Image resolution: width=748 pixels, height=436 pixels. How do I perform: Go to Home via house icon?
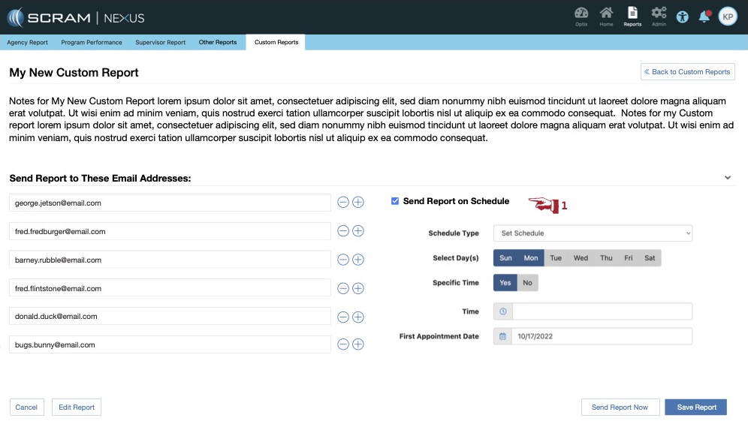click(x=606, y=15)
